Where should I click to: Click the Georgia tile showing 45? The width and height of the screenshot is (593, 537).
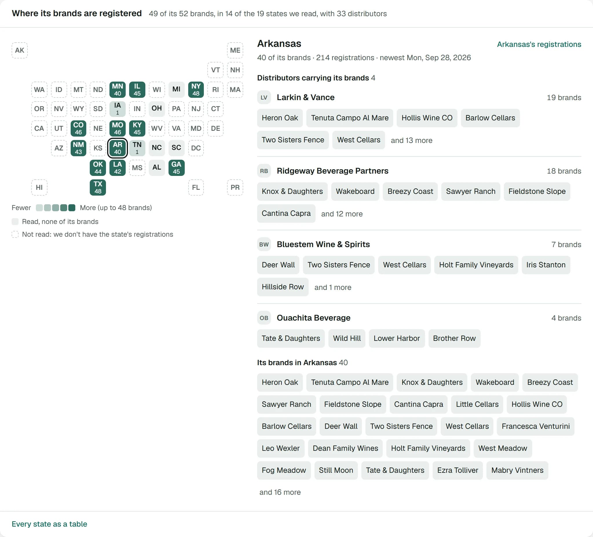click(177, 168)
